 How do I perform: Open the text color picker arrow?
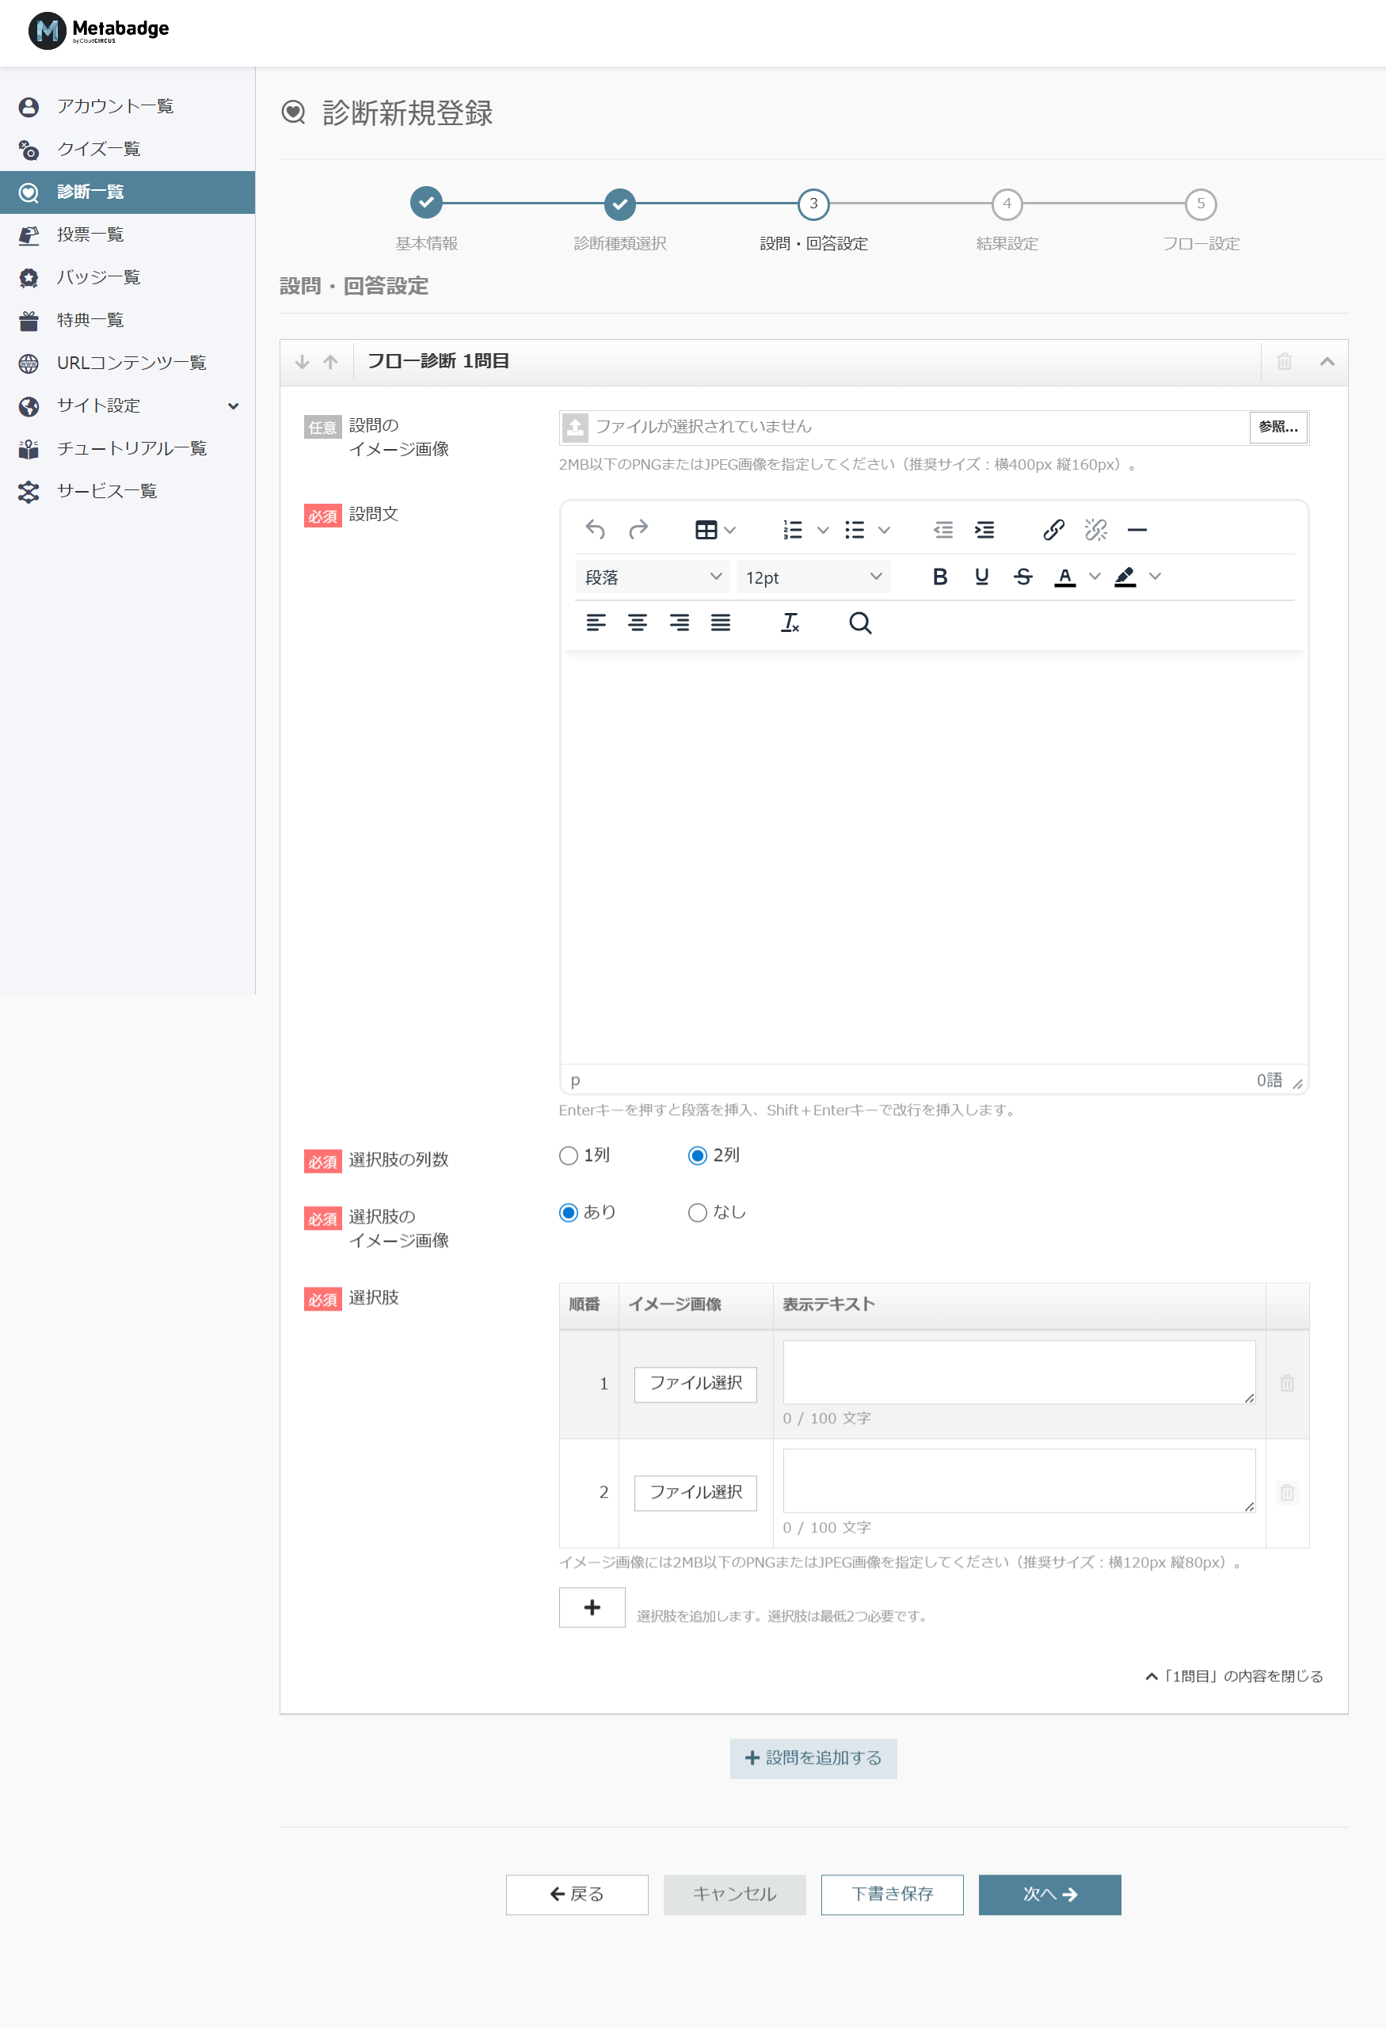[x=1095, y=577]
